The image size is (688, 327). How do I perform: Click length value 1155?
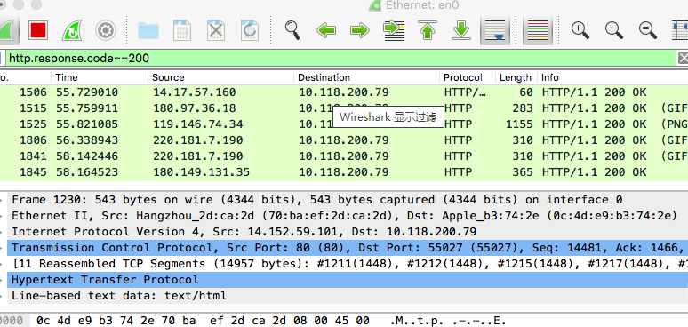519,124
